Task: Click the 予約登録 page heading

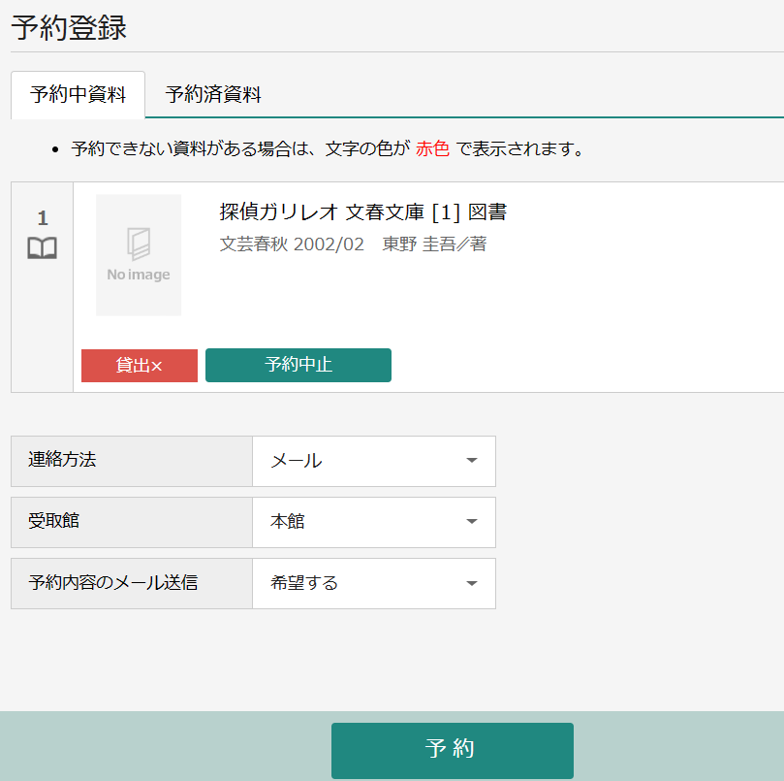Action: point(69,27)
